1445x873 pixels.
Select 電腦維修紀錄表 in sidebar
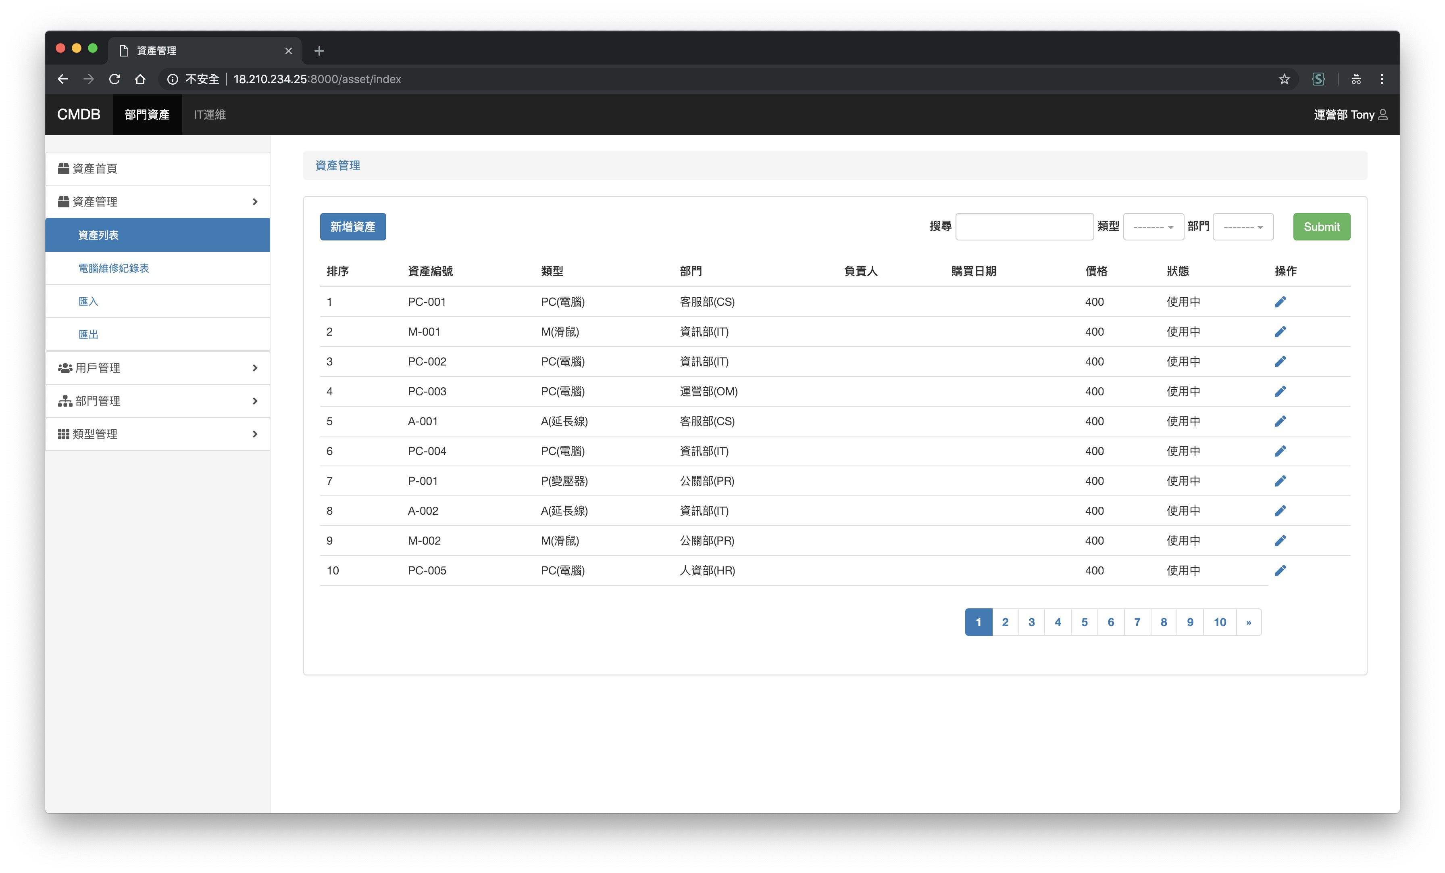pyautogui.click(x=114, y=268)
